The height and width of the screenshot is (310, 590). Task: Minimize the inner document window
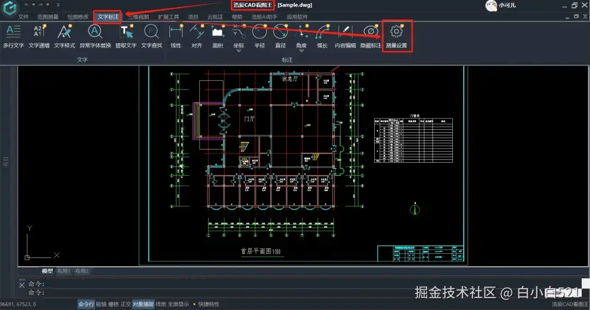point(567,17)
